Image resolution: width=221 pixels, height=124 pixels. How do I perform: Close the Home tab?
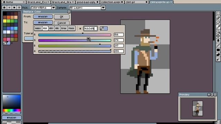pyautogui.click(x=24, y=2)
